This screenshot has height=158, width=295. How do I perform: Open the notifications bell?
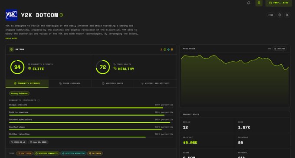(x=249, y=3)
